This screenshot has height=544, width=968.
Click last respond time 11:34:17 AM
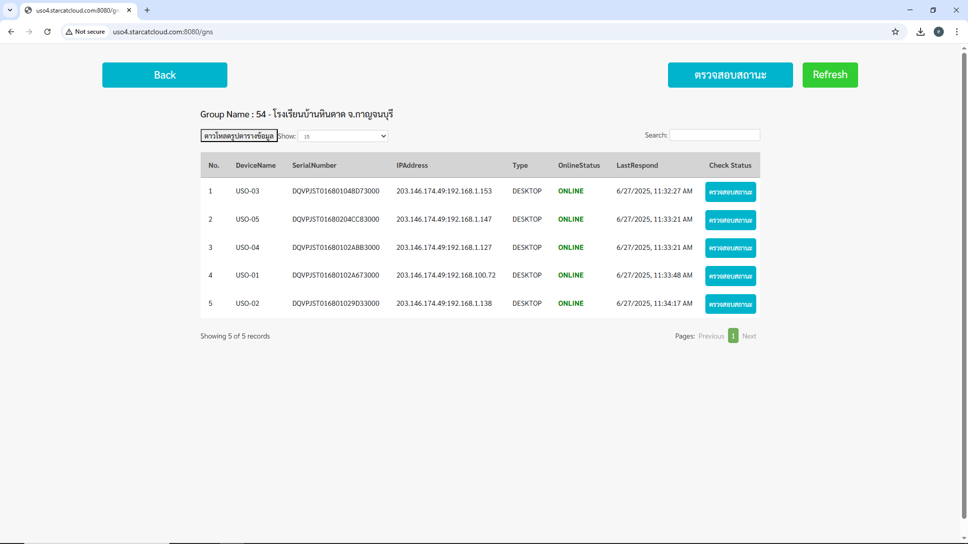coord(654,303)
